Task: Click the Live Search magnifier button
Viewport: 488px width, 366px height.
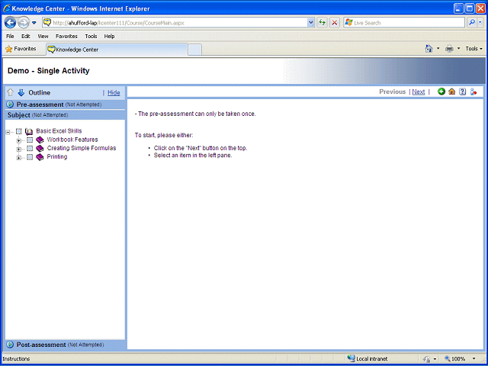Action: pos(472,22)
